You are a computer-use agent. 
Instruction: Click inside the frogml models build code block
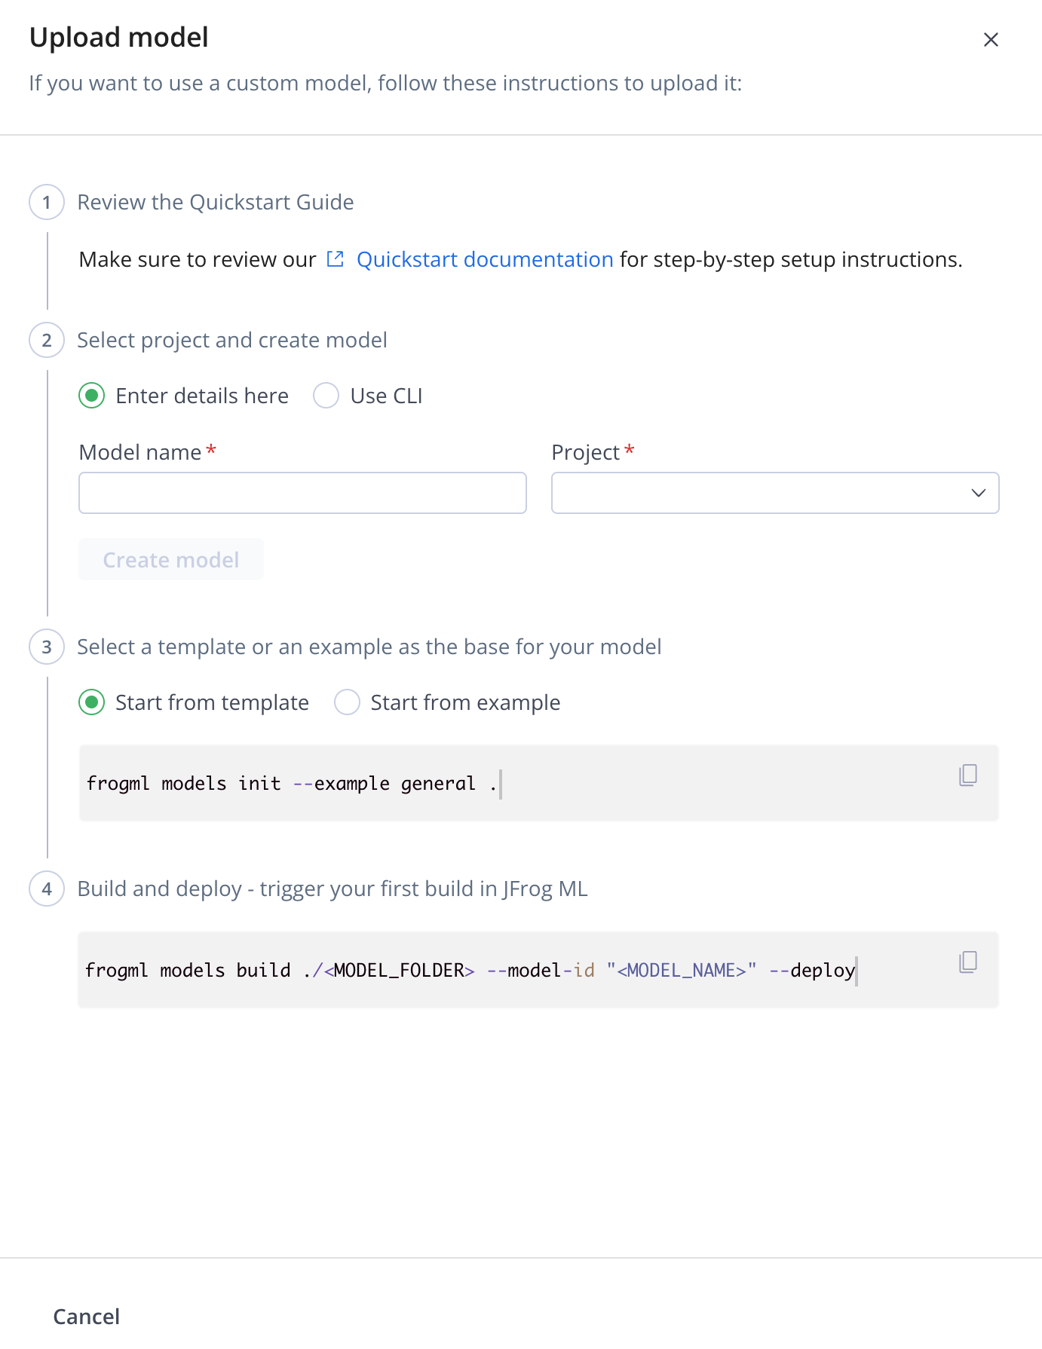538,970
